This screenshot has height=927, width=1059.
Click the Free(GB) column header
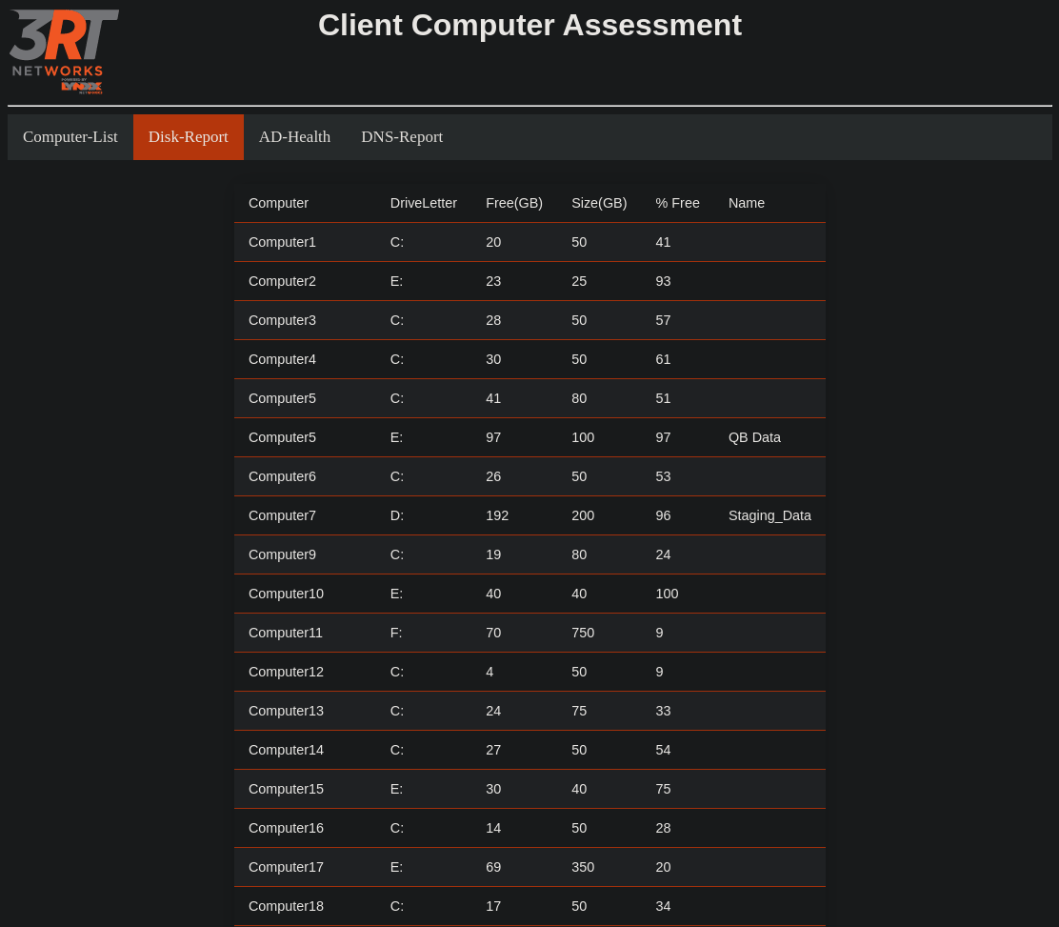pos(513,203)
